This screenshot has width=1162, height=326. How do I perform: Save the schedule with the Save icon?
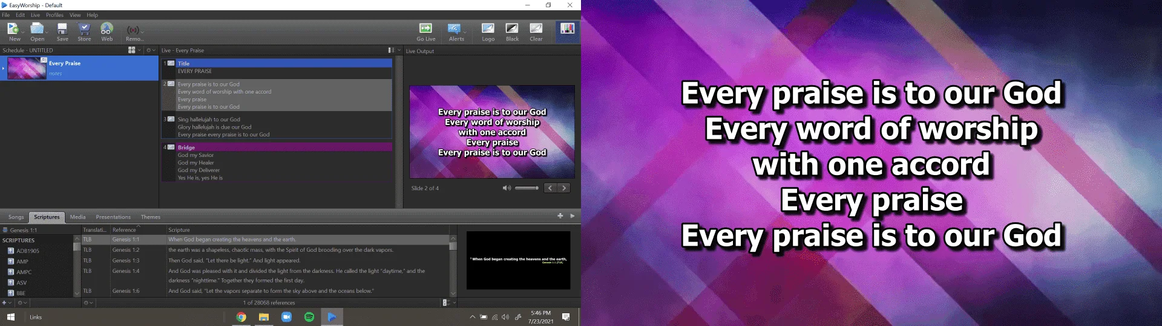[62, 31]
